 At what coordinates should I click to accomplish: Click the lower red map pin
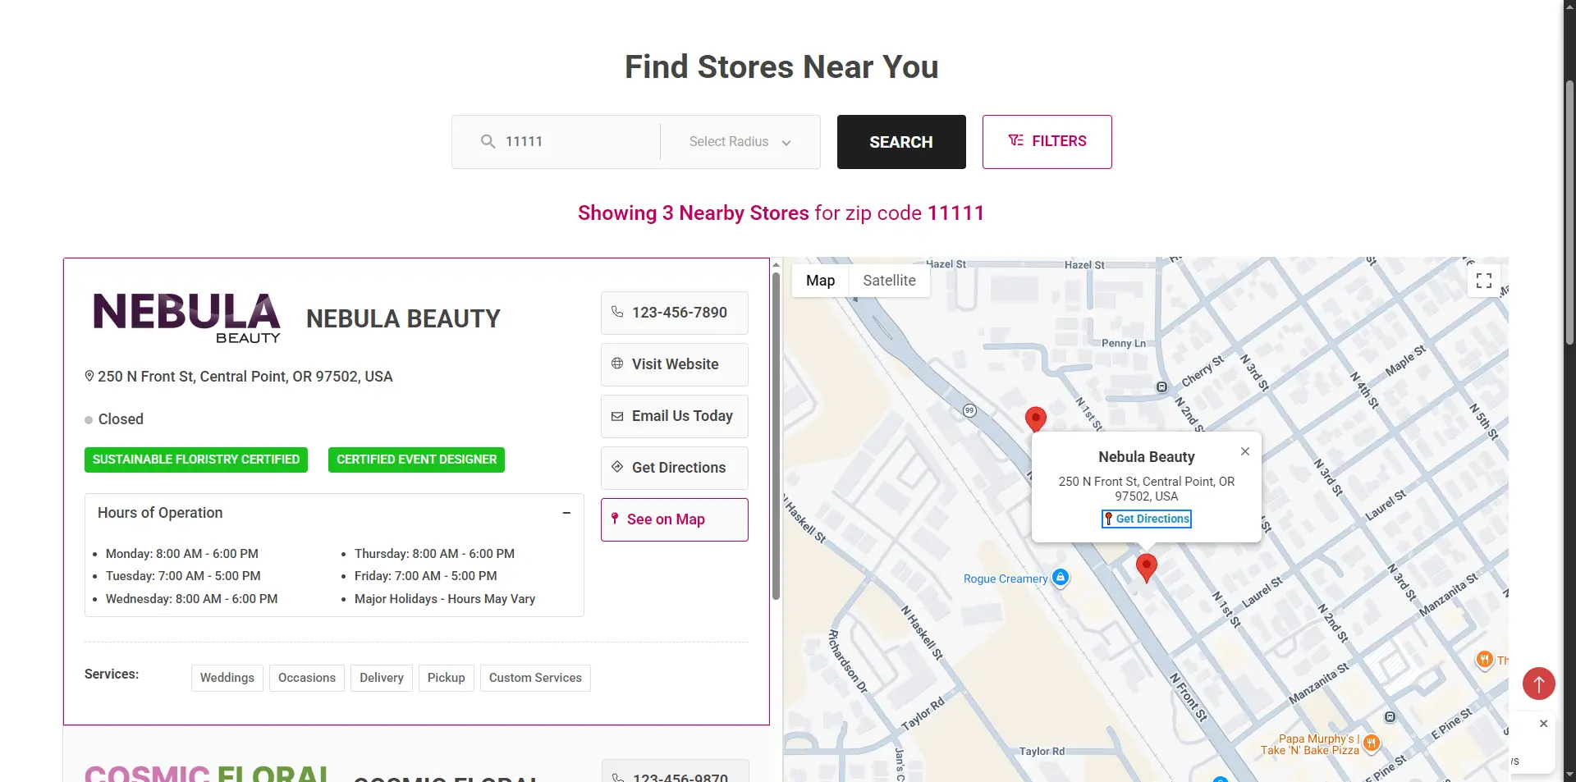coord(1146,567)
